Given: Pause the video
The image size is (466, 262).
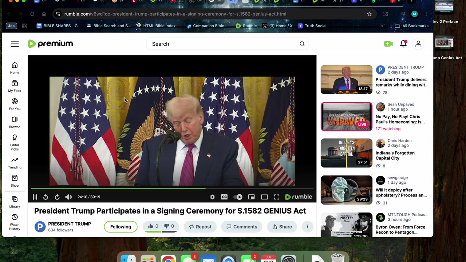Looking at the screenshot, I should 35,197.
